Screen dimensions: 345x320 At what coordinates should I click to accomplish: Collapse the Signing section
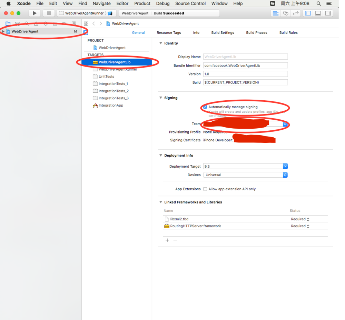(x=161, y=98)
